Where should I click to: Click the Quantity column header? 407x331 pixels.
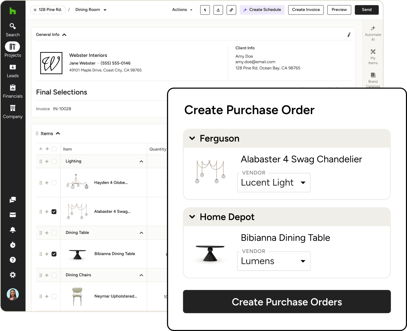pyautogui.click(x=157, y=149)
